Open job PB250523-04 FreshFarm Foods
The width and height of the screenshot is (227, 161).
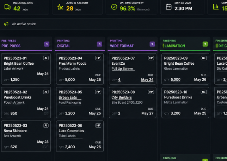tap(80, 69)
